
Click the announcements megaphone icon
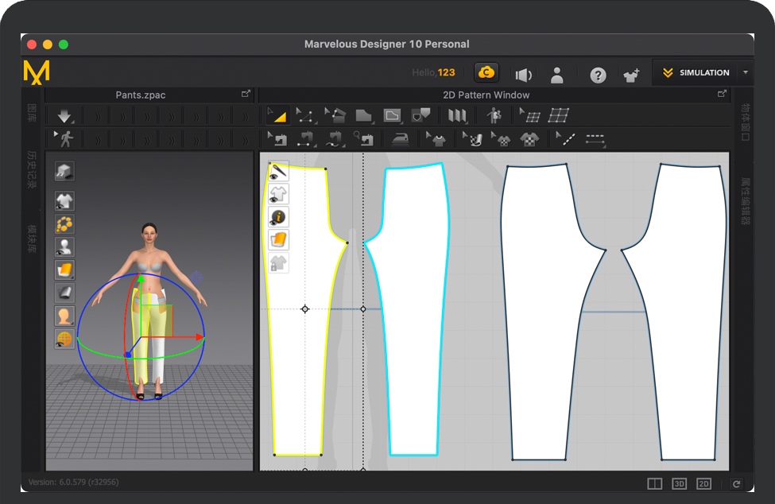point(523,75)
